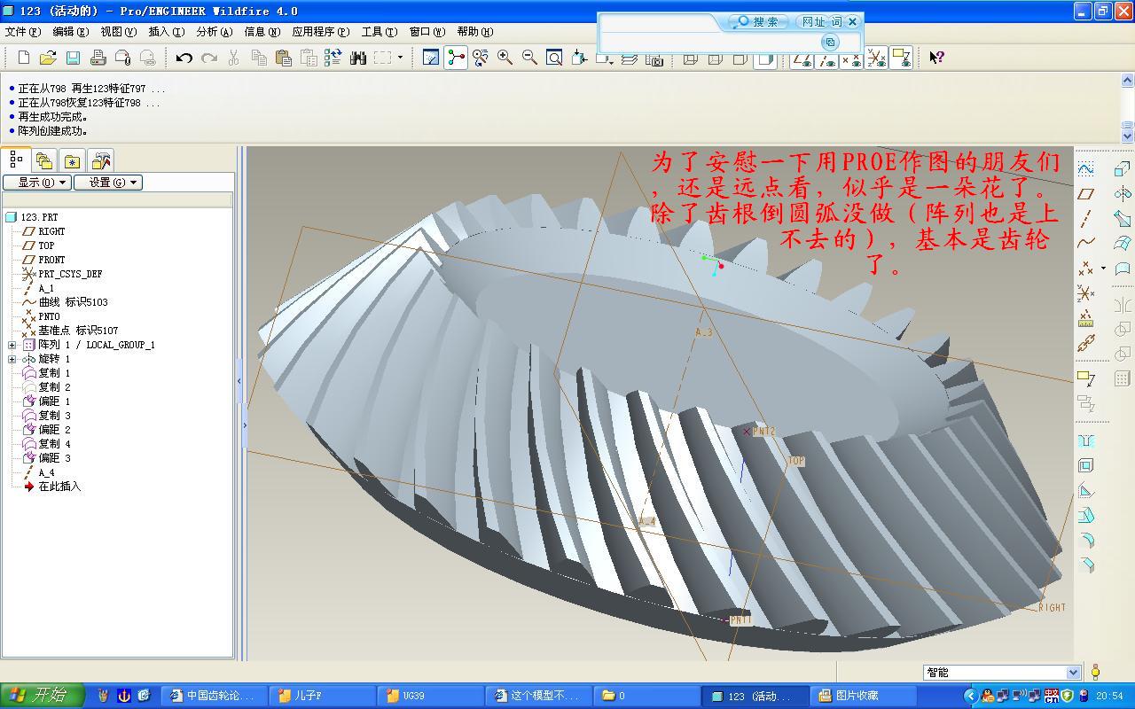Toggle orient mode on or off
Image resolution: width=1135 pixels, height=709 pixels.
tap(481, 58)
